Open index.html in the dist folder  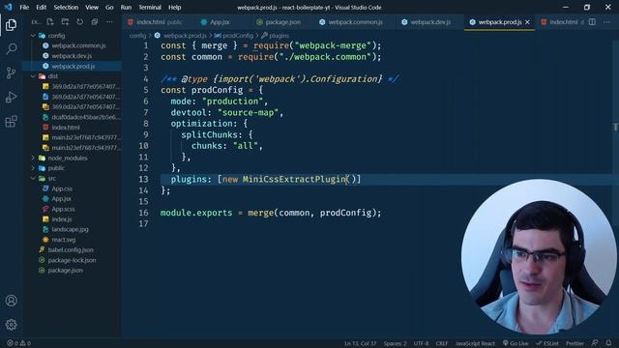click(x=66, y=128)
